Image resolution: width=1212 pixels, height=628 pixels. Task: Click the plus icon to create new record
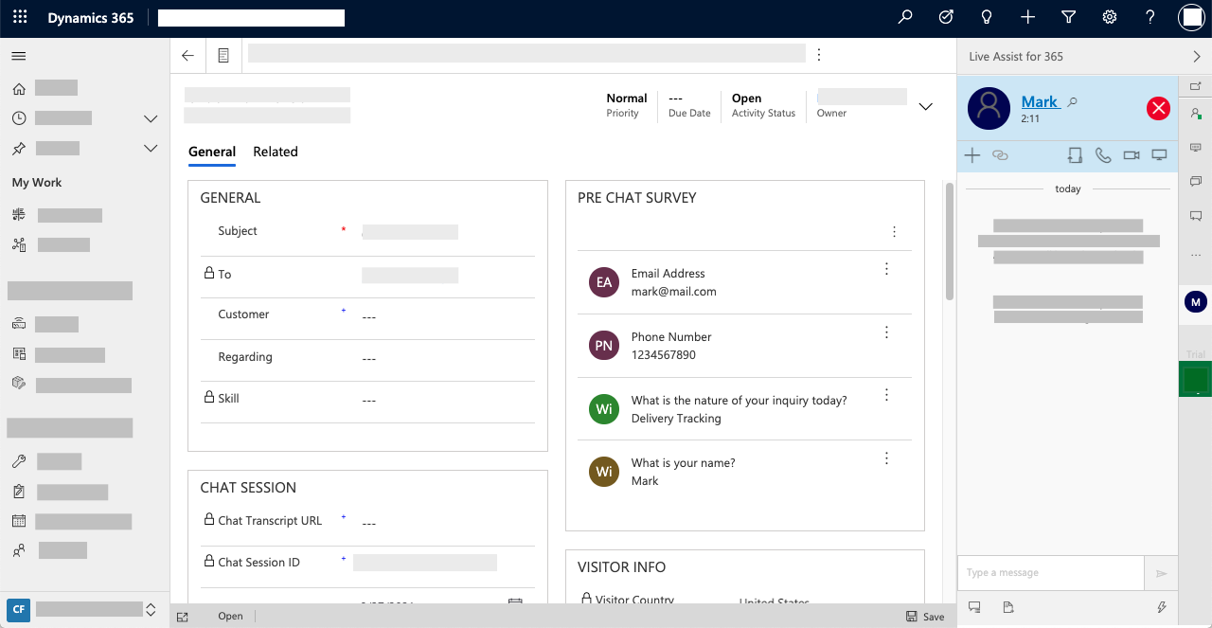[1027, 17]
